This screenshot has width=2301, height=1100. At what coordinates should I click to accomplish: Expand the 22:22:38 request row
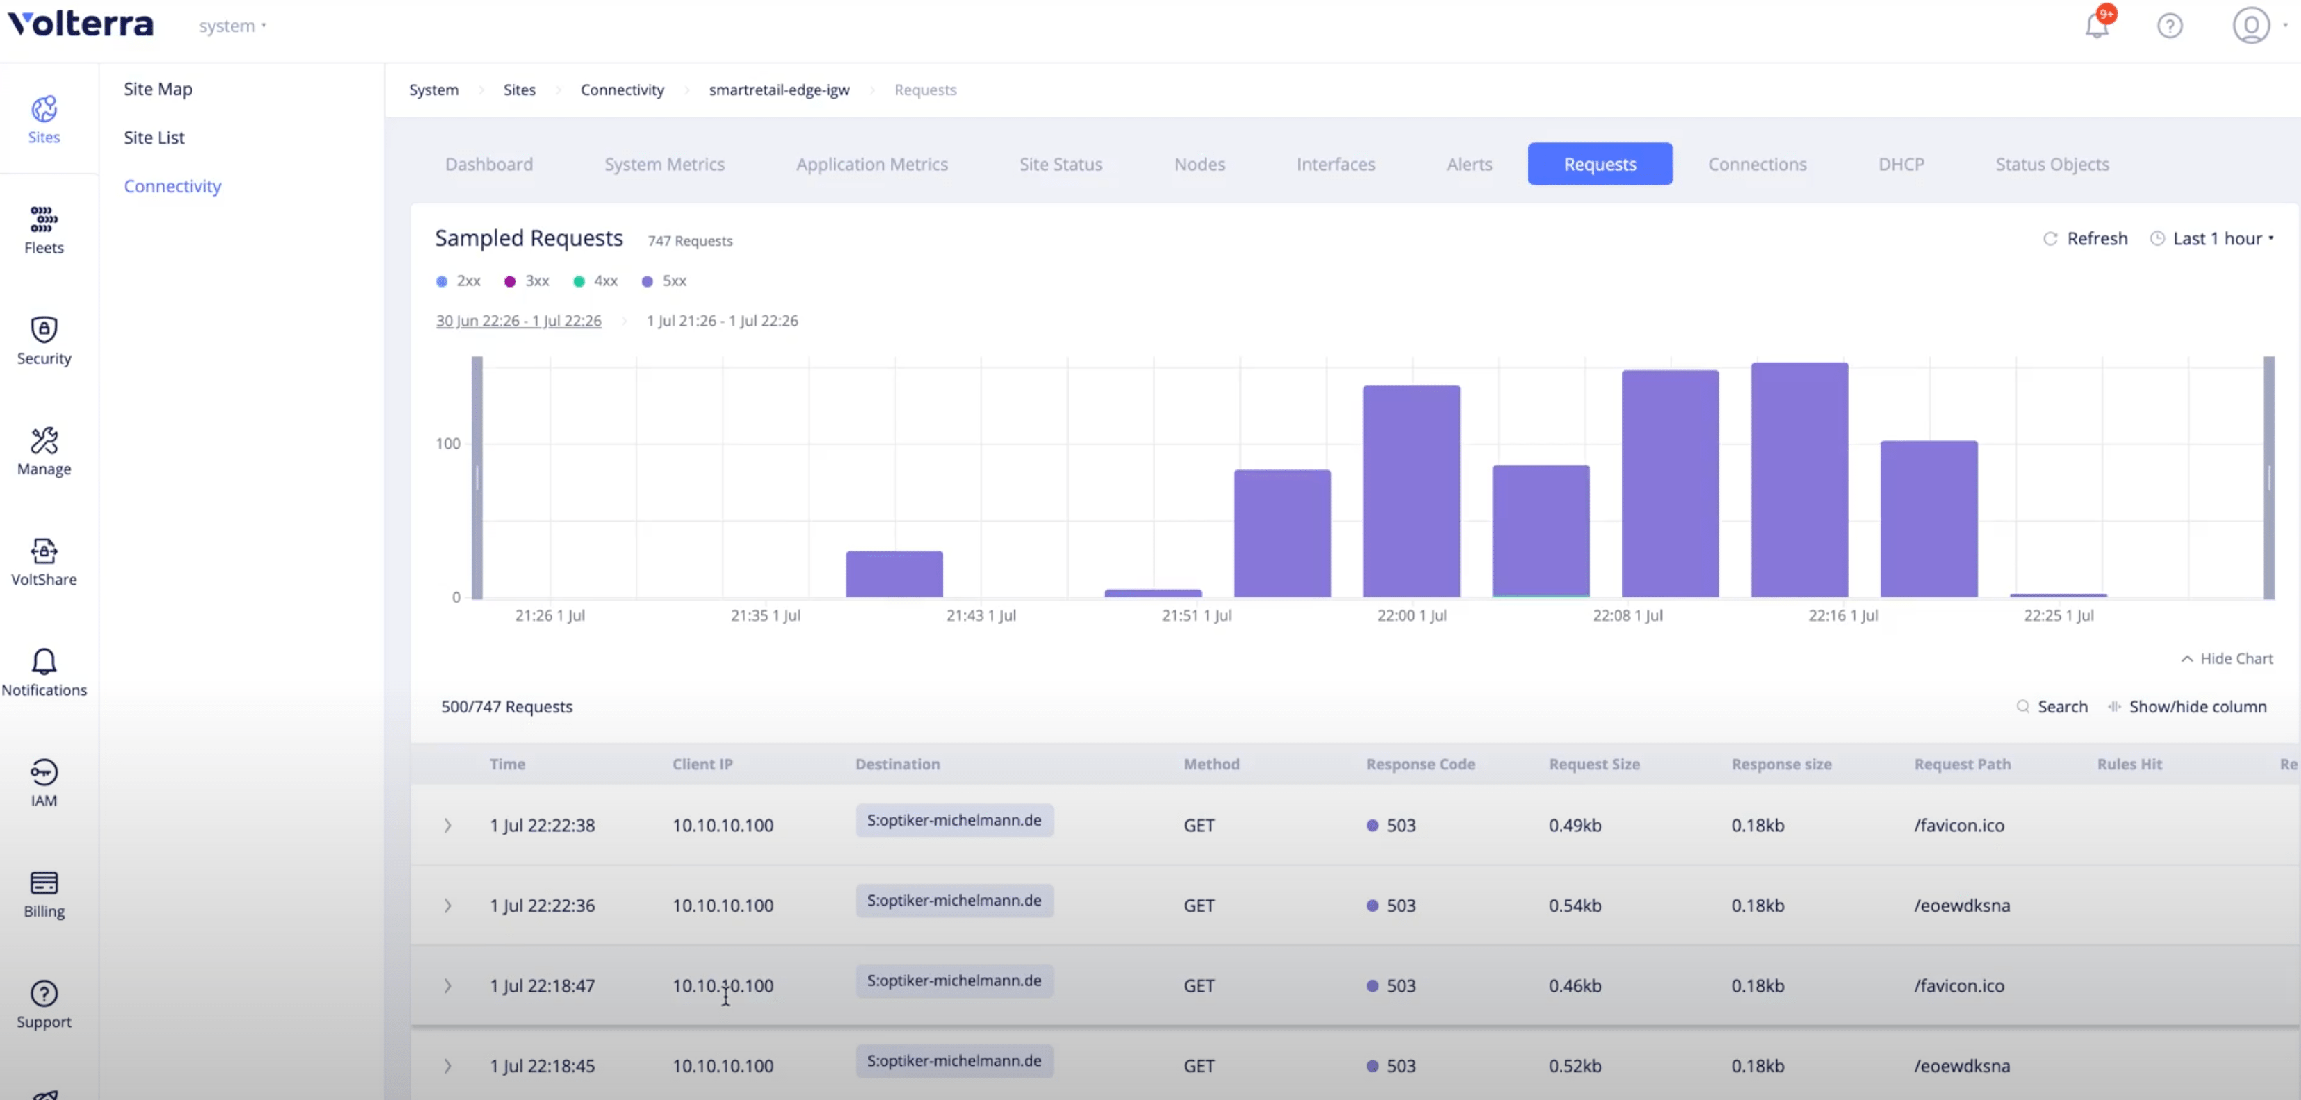click(447, 825)
